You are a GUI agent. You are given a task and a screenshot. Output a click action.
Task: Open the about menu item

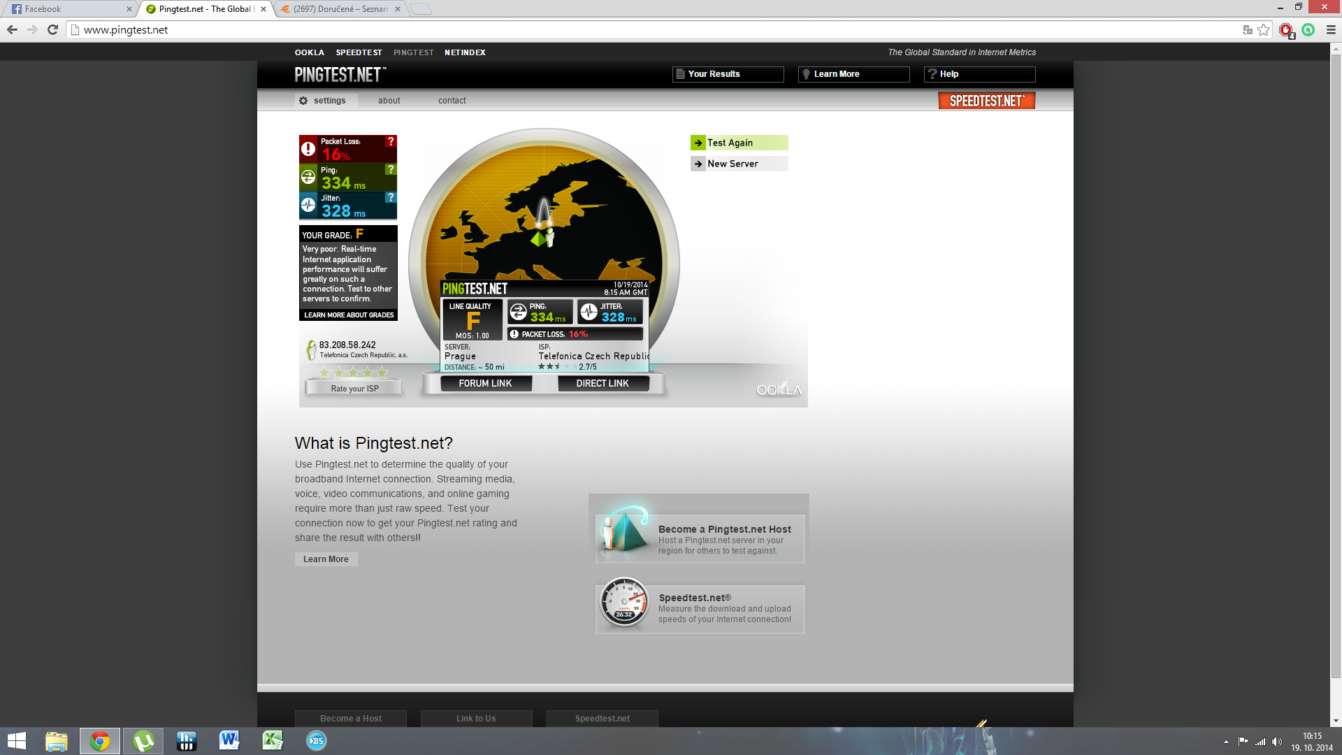(x=389, y=101)
